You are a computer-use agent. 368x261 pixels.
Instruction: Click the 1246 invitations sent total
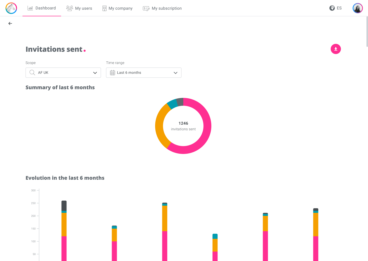pos(183,126)
